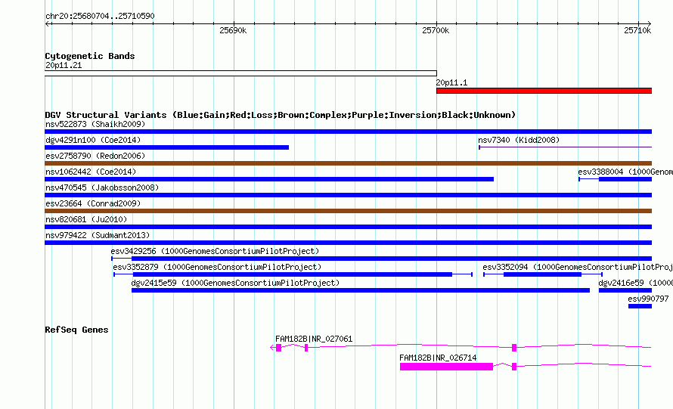
Task: Click the brown bar for esv23664
Action: click(348, 211)
